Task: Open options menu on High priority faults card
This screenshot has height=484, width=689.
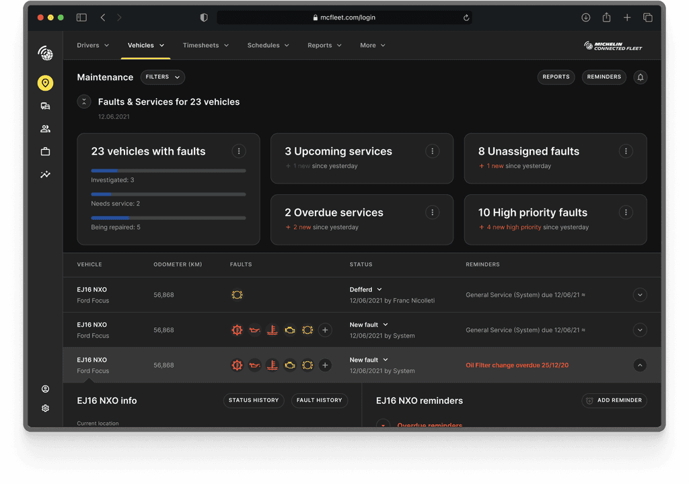Action: pos(626,212)
